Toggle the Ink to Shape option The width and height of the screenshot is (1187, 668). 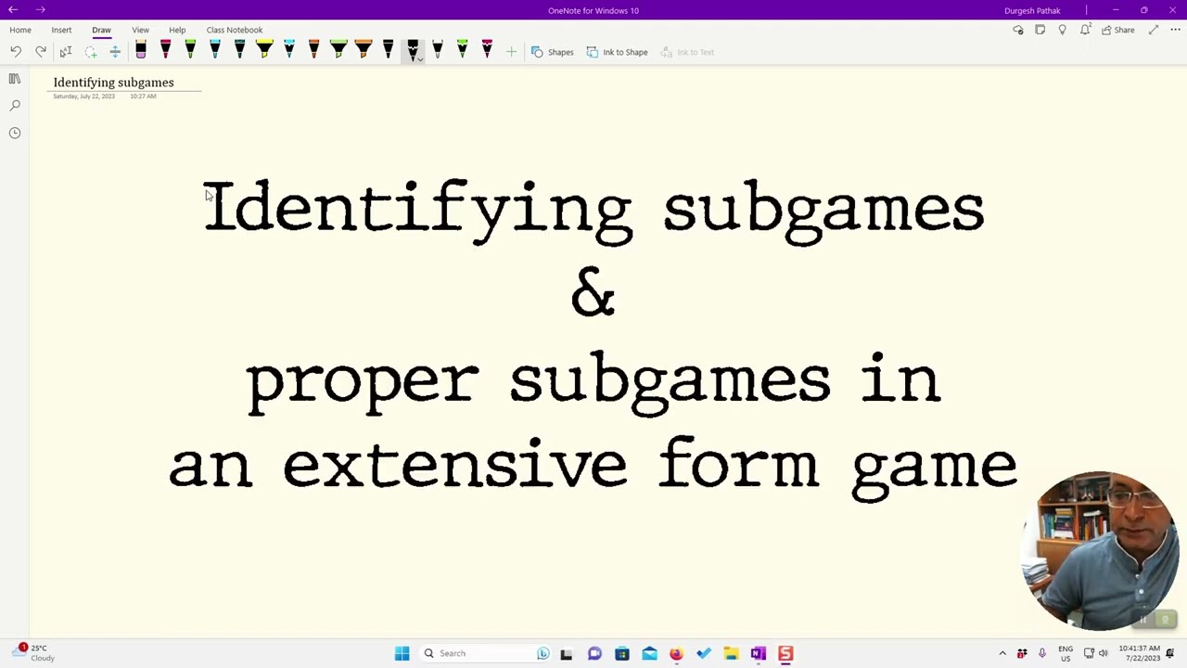617,52
